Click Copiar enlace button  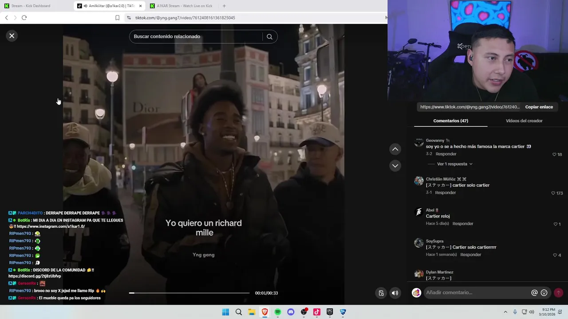[539, 107]
